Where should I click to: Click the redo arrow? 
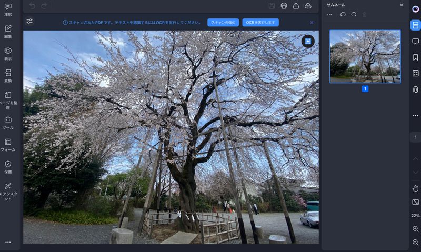point(44,6)
